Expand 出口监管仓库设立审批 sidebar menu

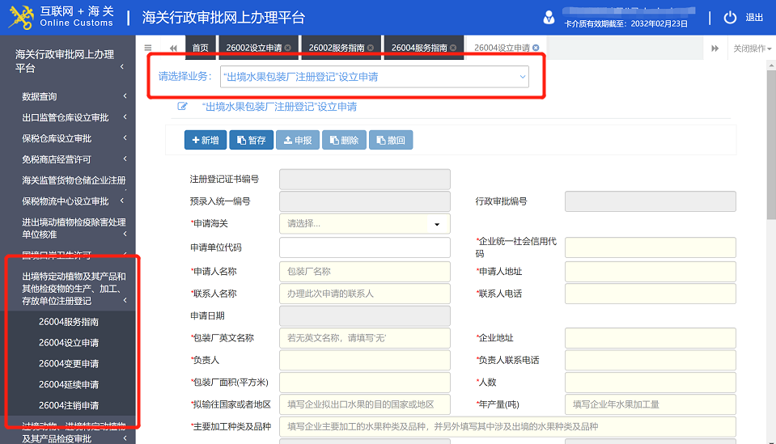[x=68, y=117]
